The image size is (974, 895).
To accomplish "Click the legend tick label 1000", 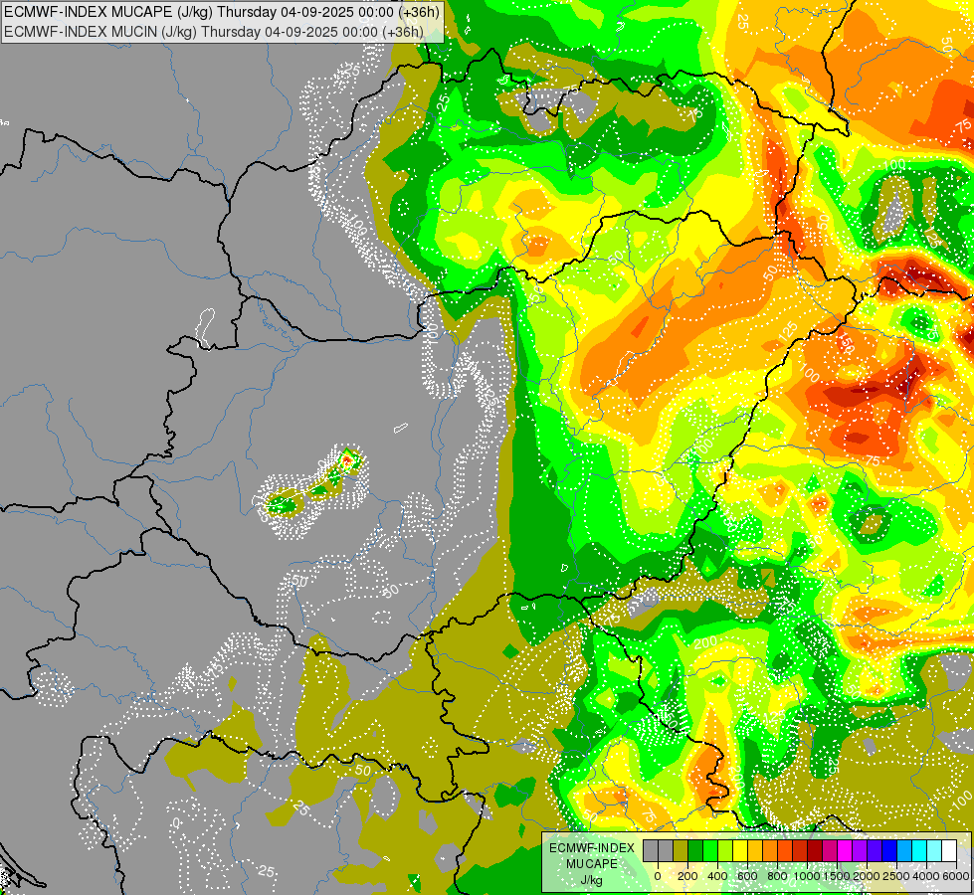I will (x=807, y=876).
